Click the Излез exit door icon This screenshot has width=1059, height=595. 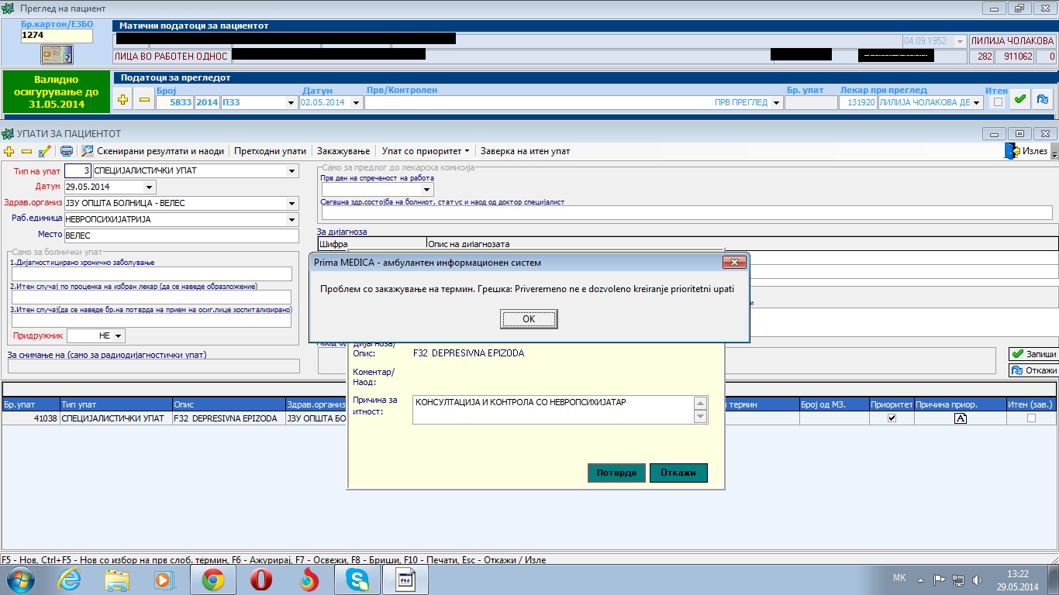pos(1012,151)
